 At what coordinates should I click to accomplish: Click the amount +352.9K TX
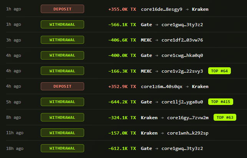(x=122, y=86)
